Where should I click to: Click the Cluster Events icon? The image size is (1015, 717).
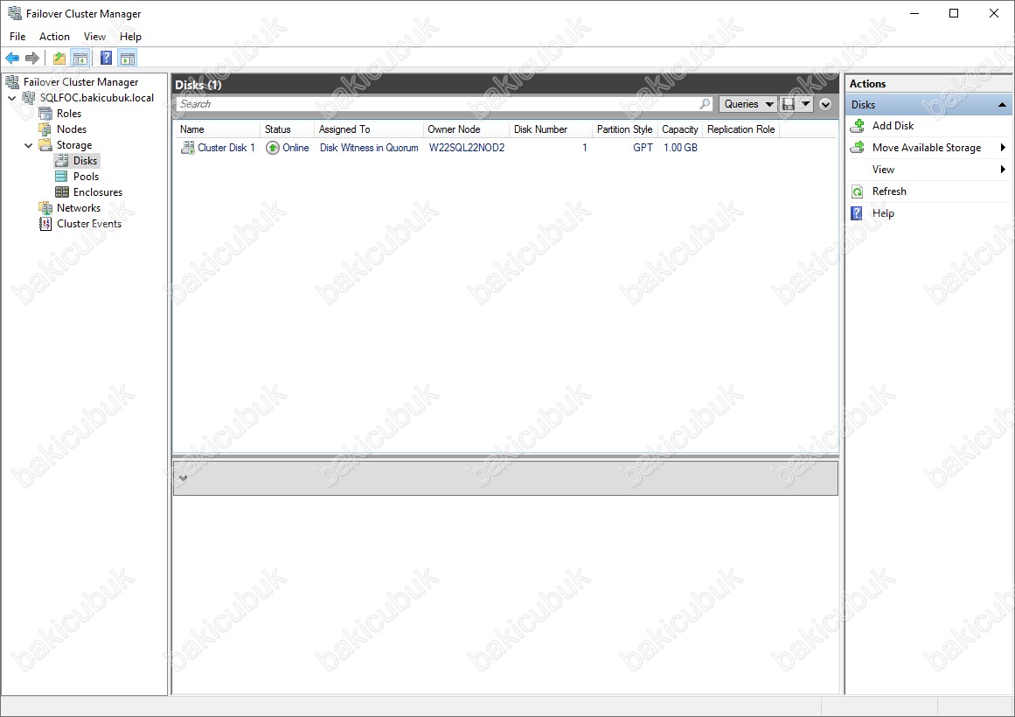(x=45, y=224)
